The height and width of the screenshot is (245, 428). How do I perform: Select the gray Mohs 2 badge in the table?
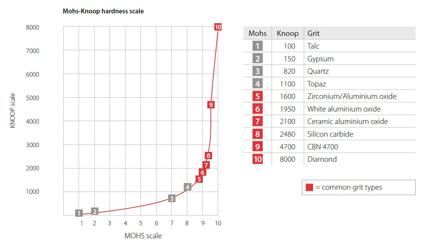point(257,59)
